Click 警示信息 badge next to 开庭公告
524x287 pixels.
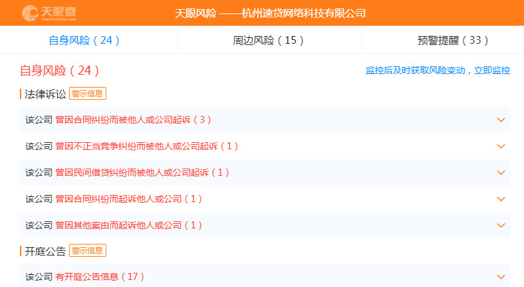tap(88, 250)
